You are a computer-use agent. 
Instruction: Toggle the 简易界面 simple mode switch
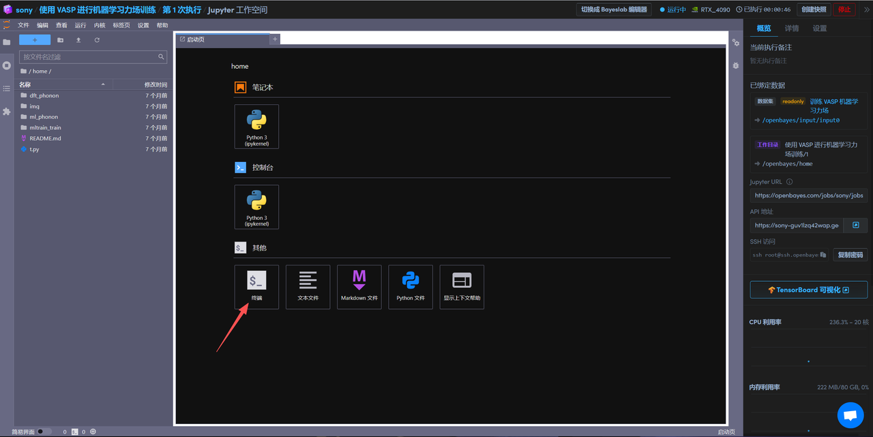click(43, 432)
